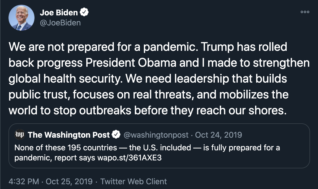
Task: Visit the @JoeBiden handle
Action: pos(60,23)
